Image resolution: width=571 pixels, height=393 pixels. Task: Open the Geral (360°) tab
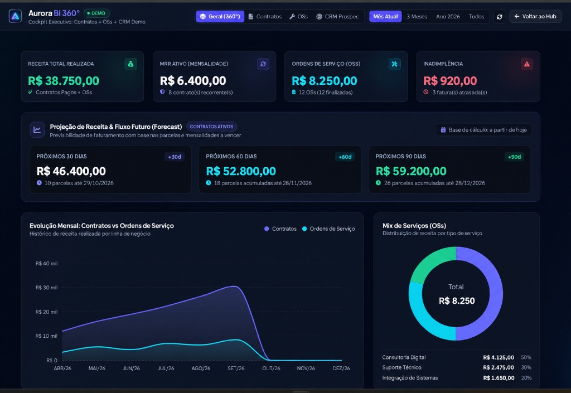tap(220, 16)
